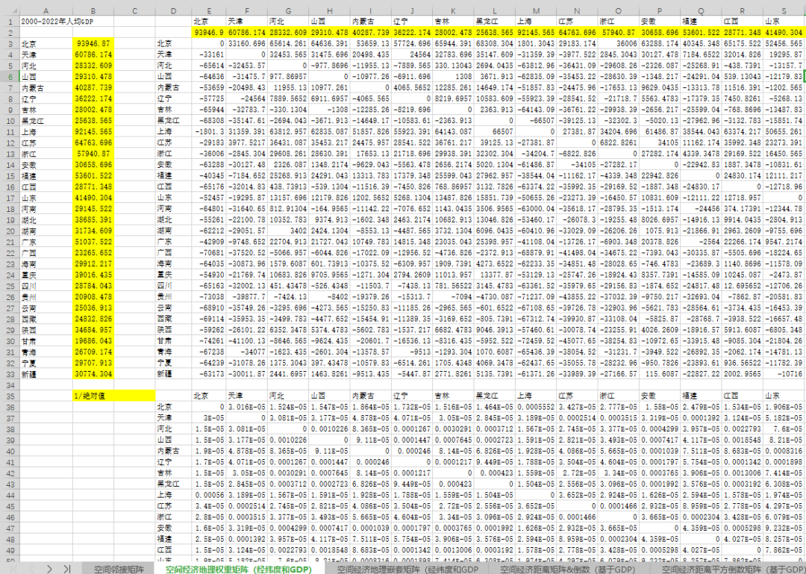
Task: Jump to the last sheet with the end arrow
Action: point(67,568)
